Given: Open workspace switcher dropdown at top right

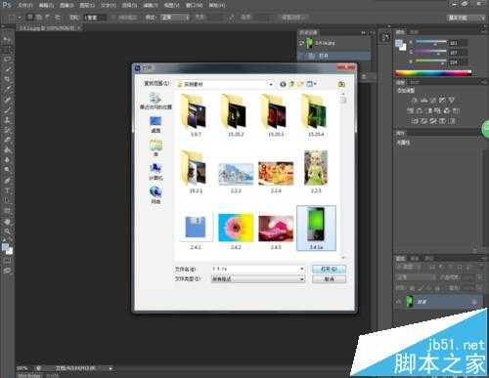Looking at the screenshot, I should click(x=466, y=18).
